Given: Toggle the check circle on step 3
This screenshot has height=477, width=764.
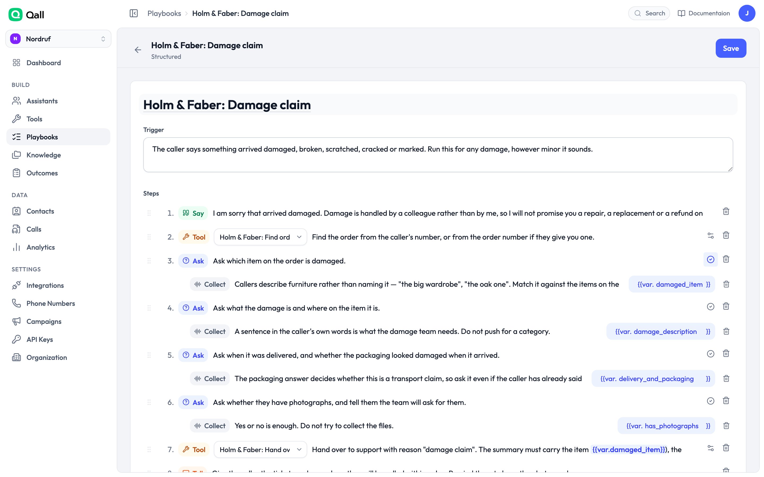Looking at the screenshot, I should click(710, 259).
